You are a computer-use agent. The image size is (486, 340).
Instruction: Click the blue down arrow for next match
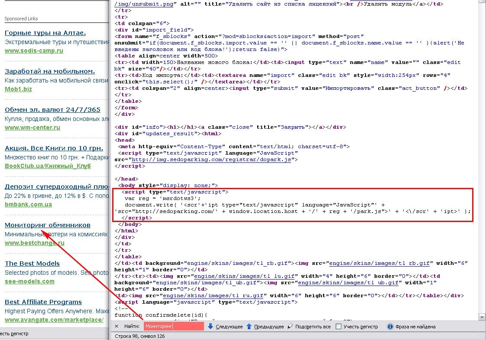(x=211, y=327)
